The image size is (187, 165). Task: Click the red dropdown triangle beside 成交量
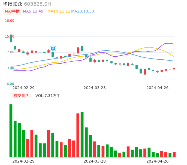coord(27,95)
